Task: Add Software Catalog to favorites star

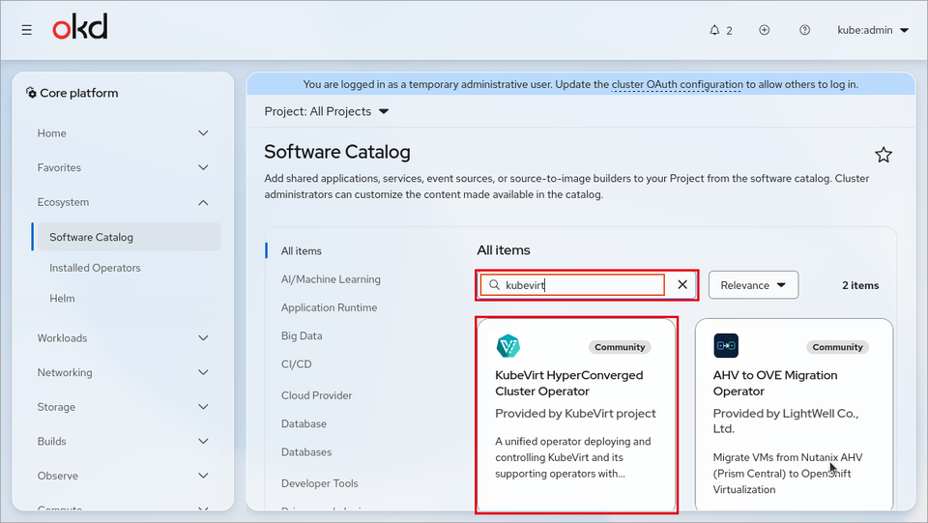Action: tap(883, 155)
